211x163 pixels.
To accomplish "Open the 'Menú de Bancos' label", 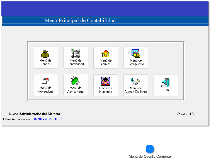I will 45,62.
